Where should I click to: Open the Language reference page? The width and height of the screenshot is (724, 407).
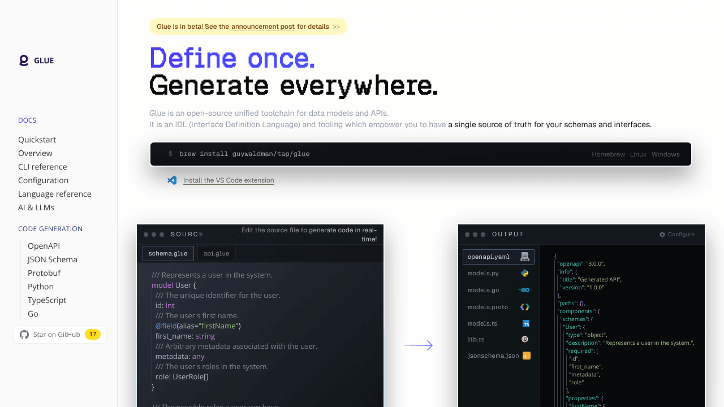[54, 194]
